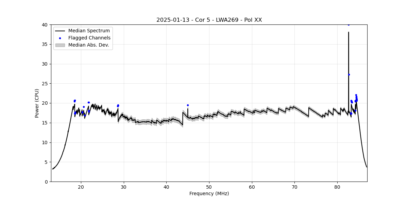Click the 25 tick on power axis
This screenshot has height=204, width=408.
44,84
